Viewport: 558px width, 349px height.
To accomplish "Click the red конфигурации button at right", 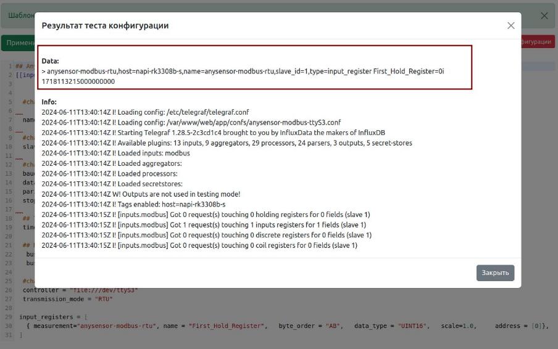I will [537, 43].
